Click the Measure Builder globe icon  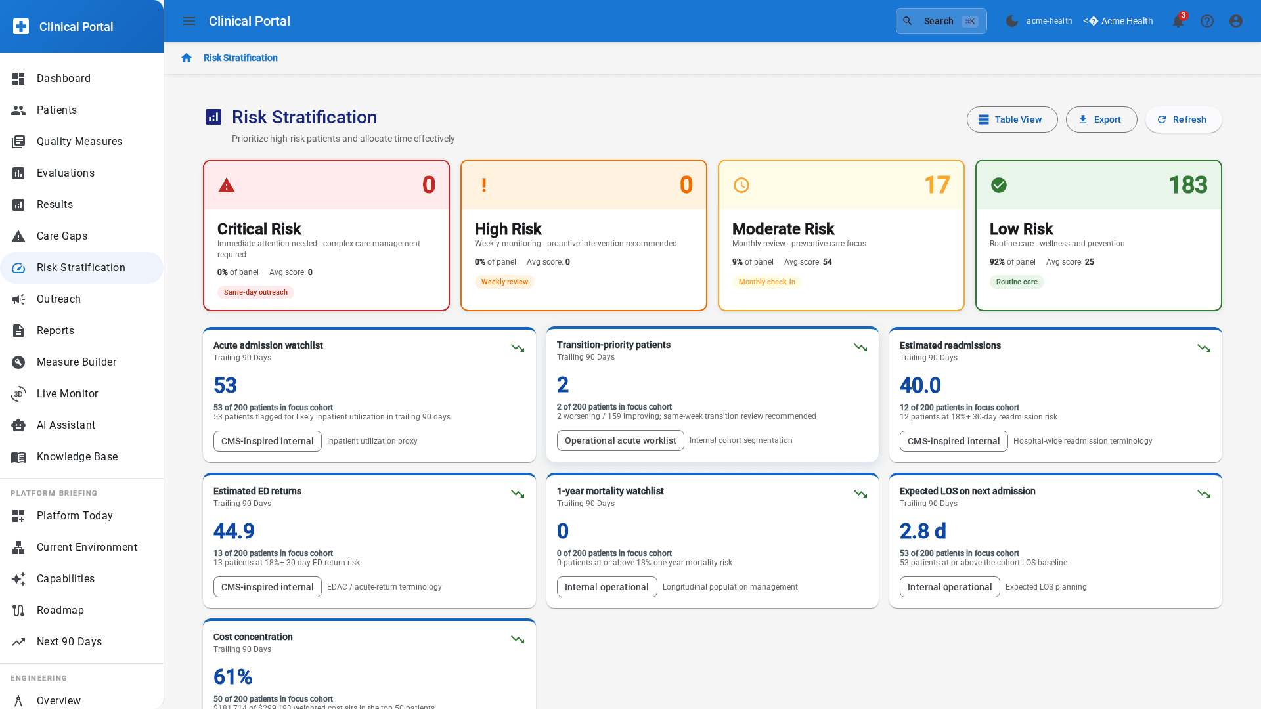[18, 362]
